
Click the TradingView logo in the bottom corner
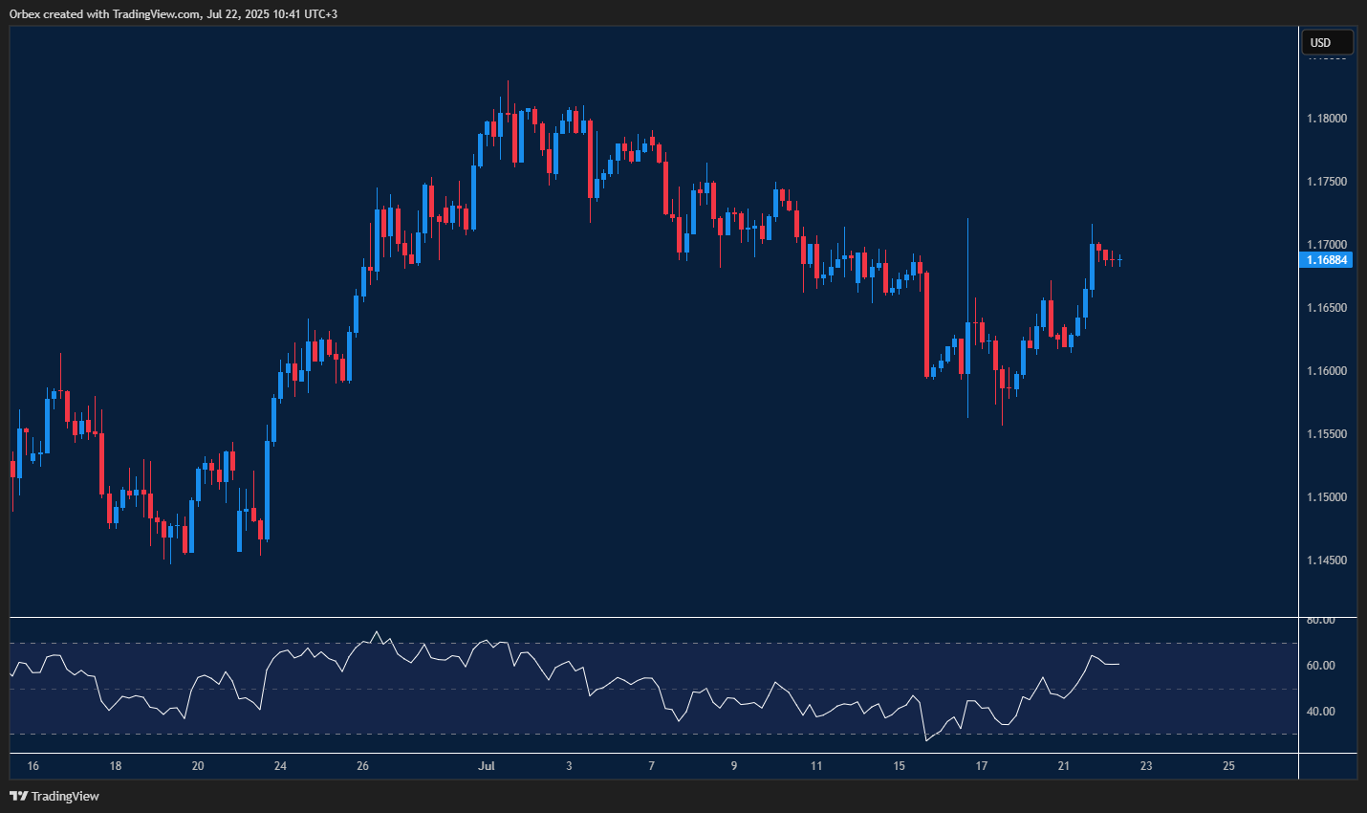tap(54, 796)
